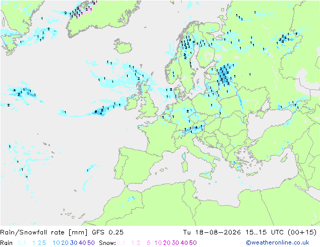320x247 pixels.
Task: Pick the Snow legend value 0.1
Action: [121, 243]
